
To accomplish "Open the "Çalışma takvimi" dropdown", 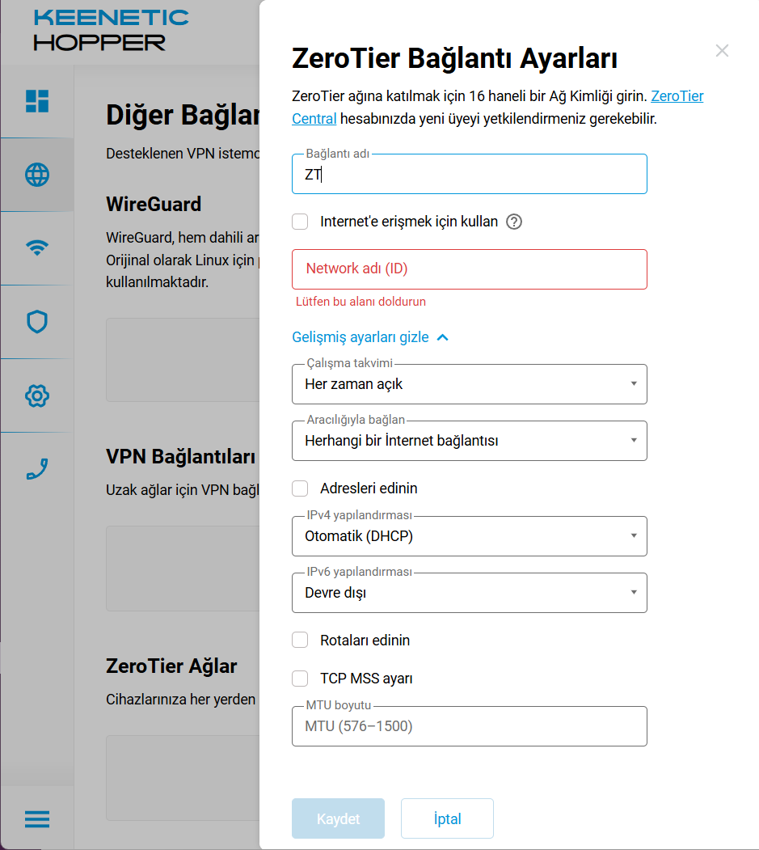I will [469, 384].
